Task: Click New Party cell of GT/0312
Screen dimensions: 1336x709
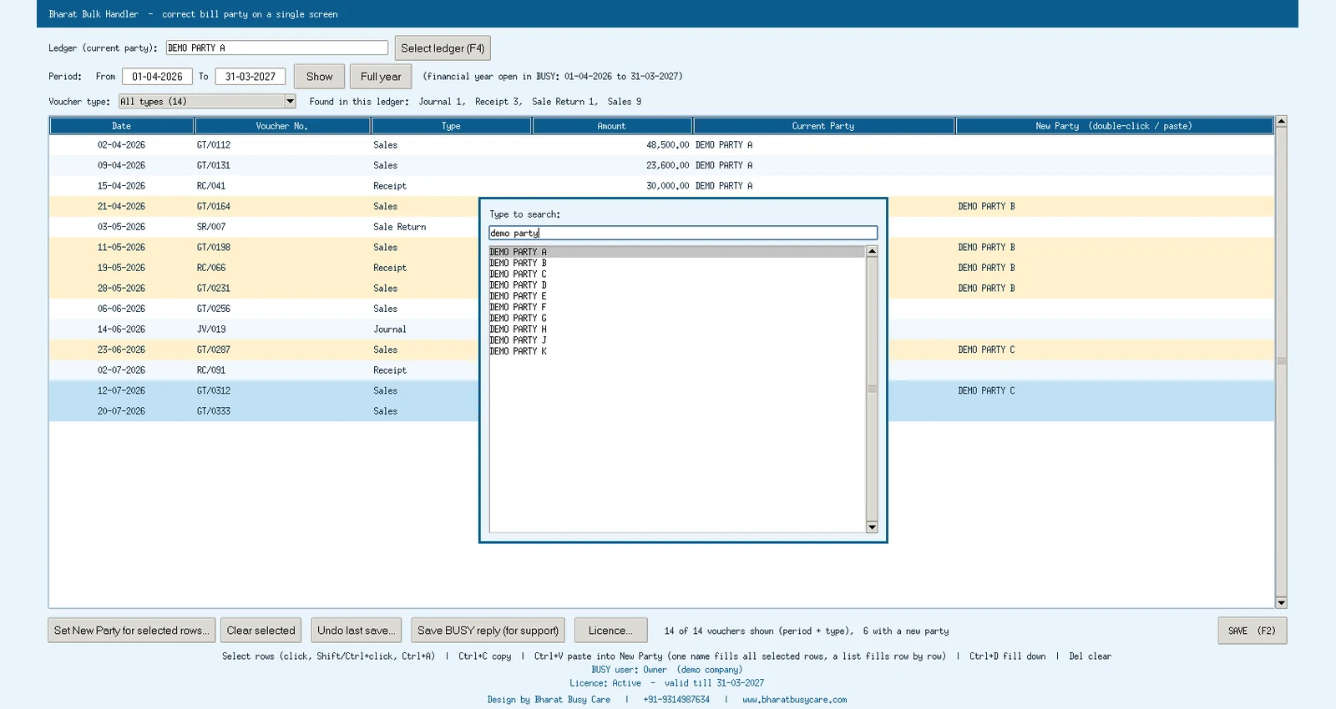Action: pos(1115,390)
